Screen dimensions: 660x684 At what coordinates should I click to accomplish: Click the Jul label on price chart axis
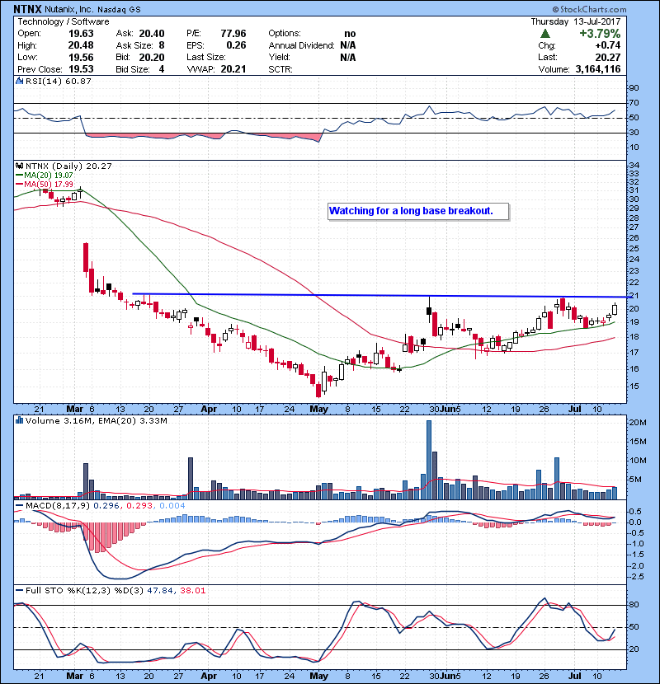[574, 410]
